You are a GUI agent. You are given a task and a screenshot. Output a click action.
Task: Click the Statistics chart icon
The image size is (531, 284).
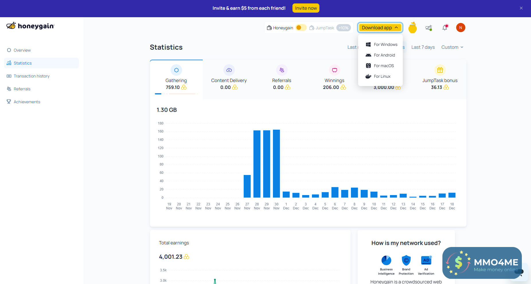click(9, 63)
